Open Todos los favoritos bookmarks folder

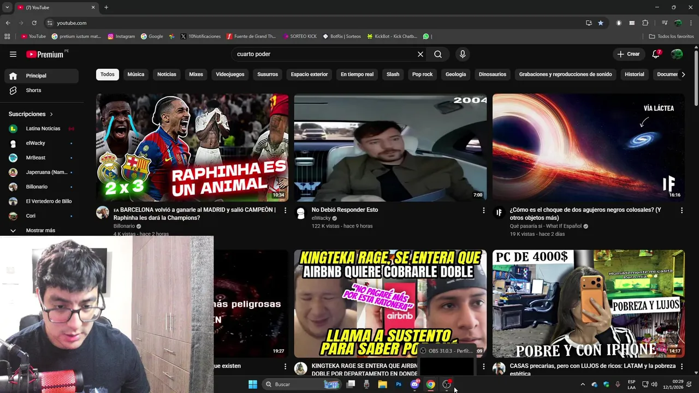tap(671, 37)
